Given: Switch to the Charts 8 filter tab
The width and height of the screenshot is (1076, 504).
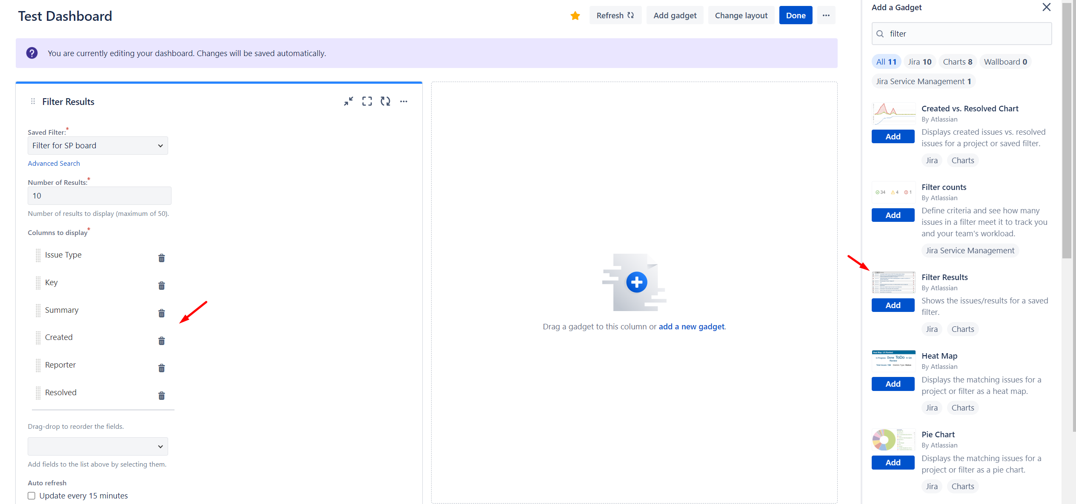Looking at the screenshot, I should coord(957,61).
